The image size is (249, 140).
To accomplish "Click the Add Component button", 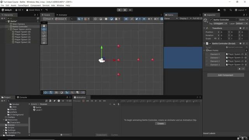I will (226, 75).
